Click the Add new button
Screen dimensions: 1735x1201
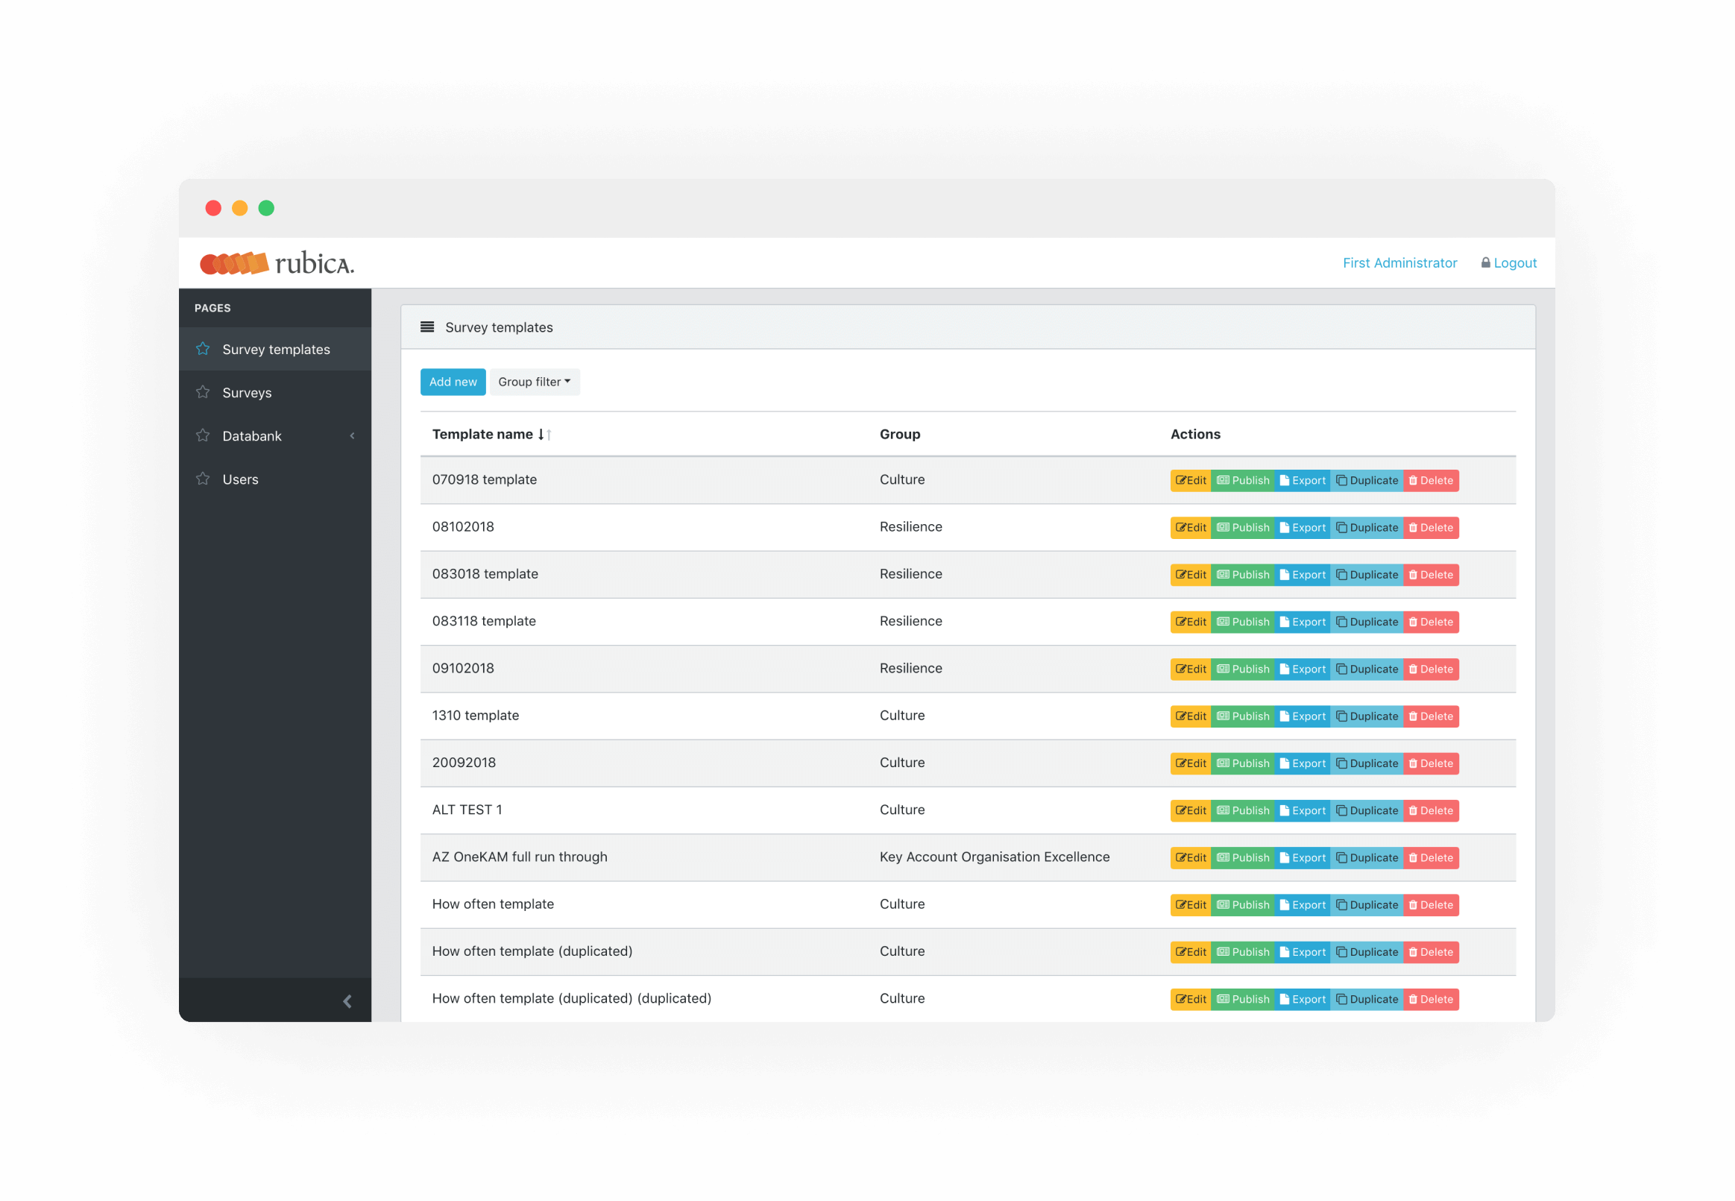[453, 382]
